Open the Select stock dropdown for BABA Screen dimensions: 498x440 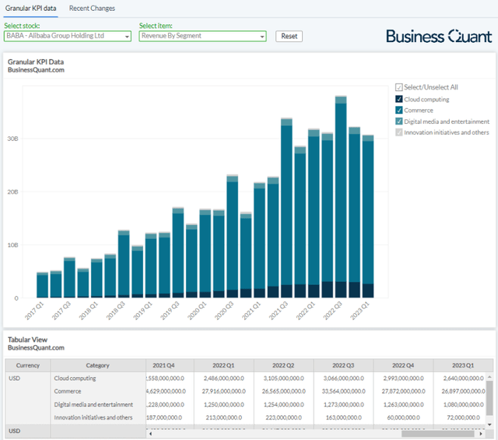click(68, 36)
